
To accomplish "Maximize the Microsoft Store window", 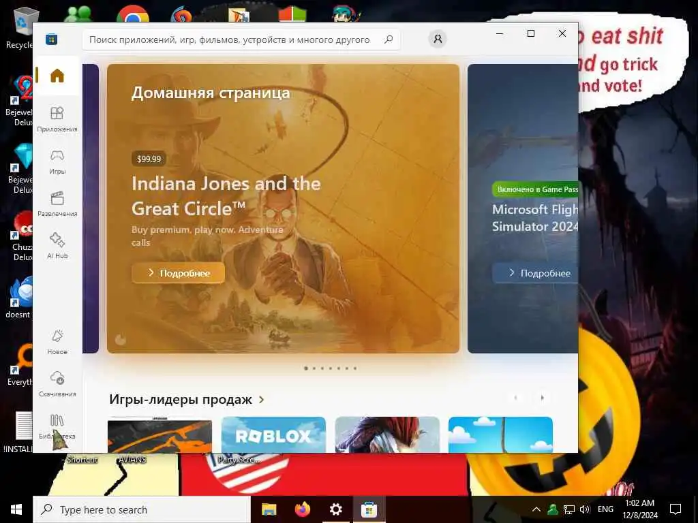I will (530, 33).
